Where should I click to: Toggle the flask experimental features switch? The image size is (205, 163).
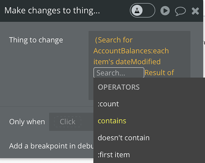142,11
